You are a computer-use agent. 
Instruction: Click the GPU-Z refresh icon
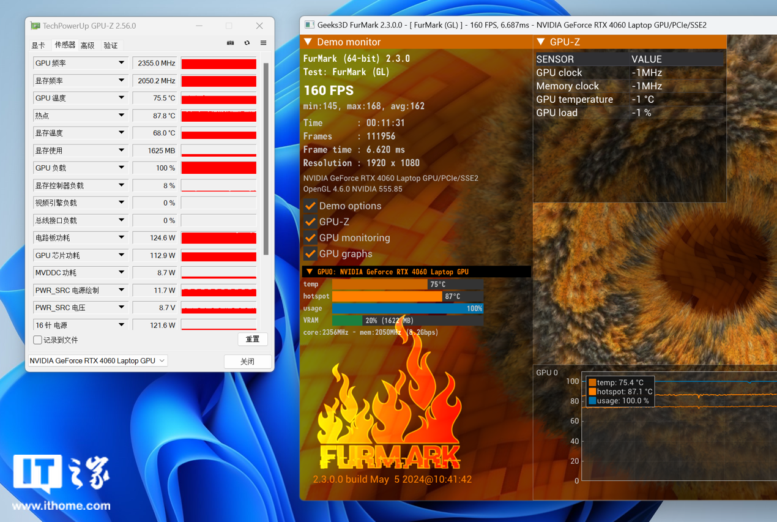click(247, 43)
